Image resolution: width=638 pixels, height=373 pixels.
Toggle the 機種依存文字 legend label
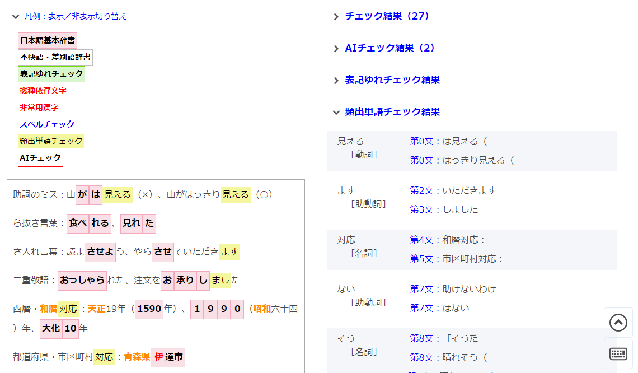(43, 91)
